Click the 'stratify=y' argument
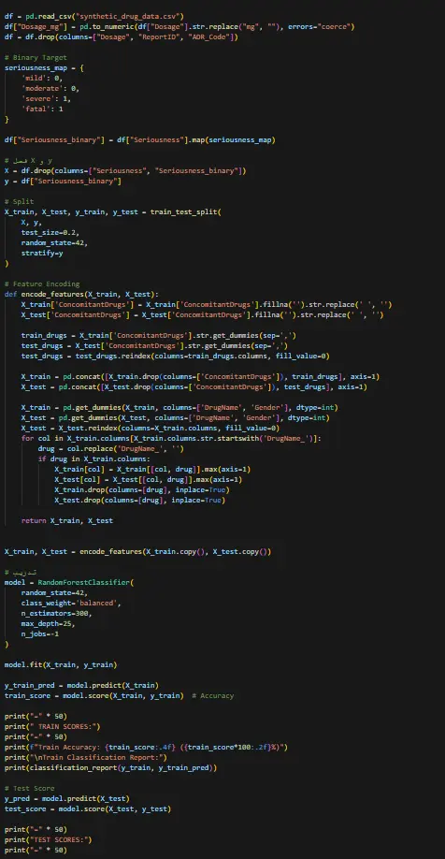 pos(44,253)
